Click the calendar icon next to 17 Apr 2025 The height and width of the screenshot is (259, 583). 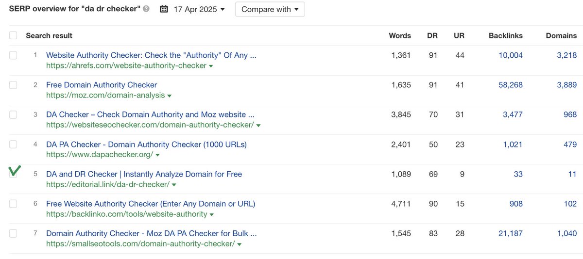[164, 9]
